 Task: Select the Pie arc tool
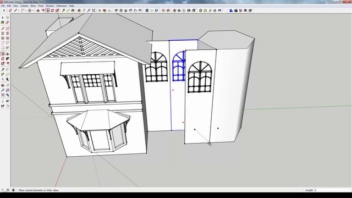click(7, 48)
